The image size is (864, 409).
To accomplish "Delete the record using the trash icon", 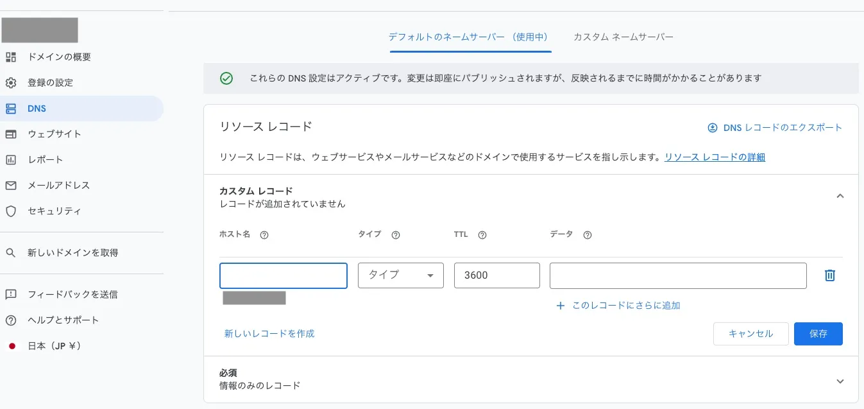I will pyautogui.click(x=829, y=275).
